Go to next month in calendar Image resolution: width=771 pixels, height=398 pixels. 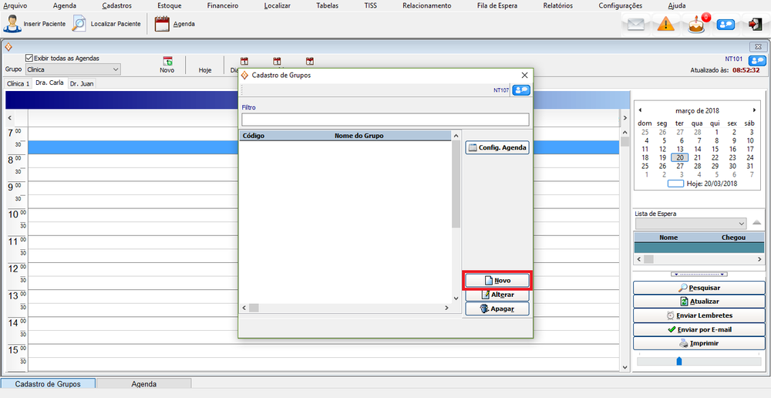[x=754, y=110]
